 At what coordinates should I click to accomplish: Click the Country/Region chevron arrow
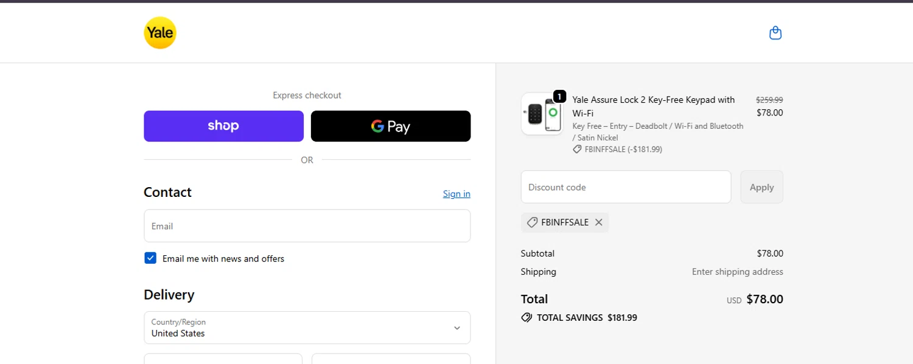coord(457,328)
